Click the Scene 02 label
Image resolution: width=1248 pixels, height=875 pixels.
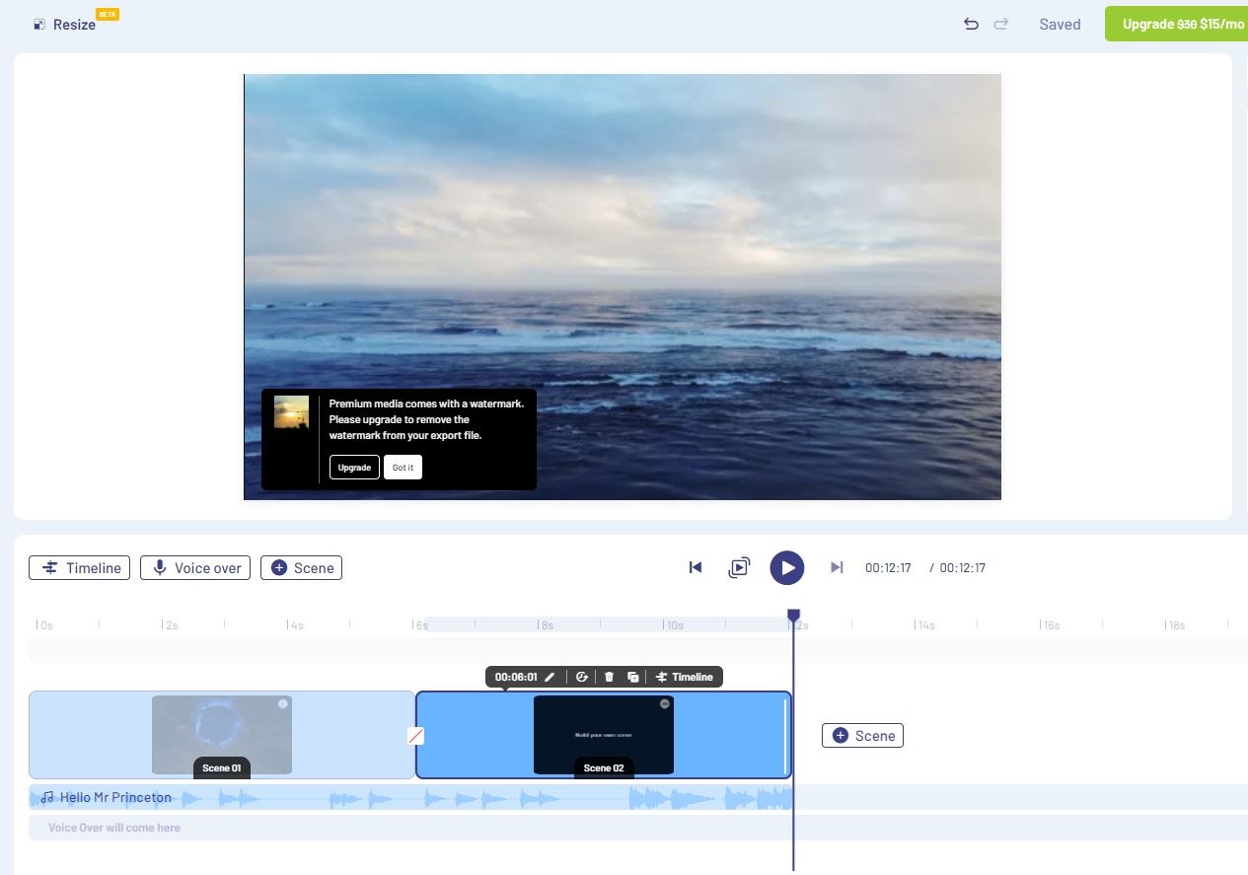click(604, 767)
